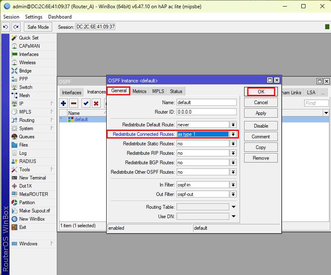331x275 pixels.
Task: Open Redistribute Connected Routes dropdown arrow
Action: [x=233, y=134]
